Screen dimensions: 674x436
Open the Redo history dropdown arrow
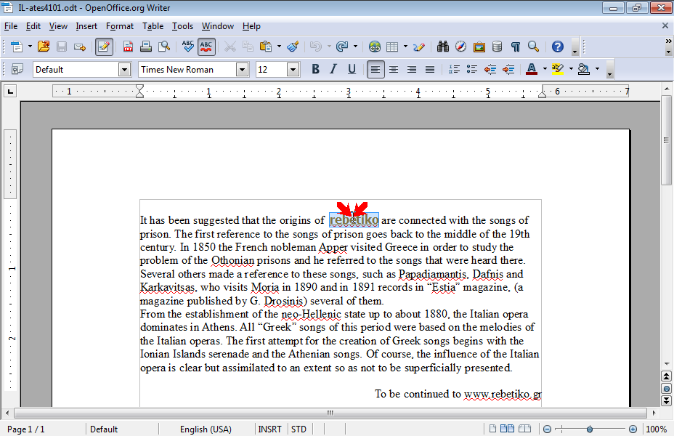(x=355, y=47)
